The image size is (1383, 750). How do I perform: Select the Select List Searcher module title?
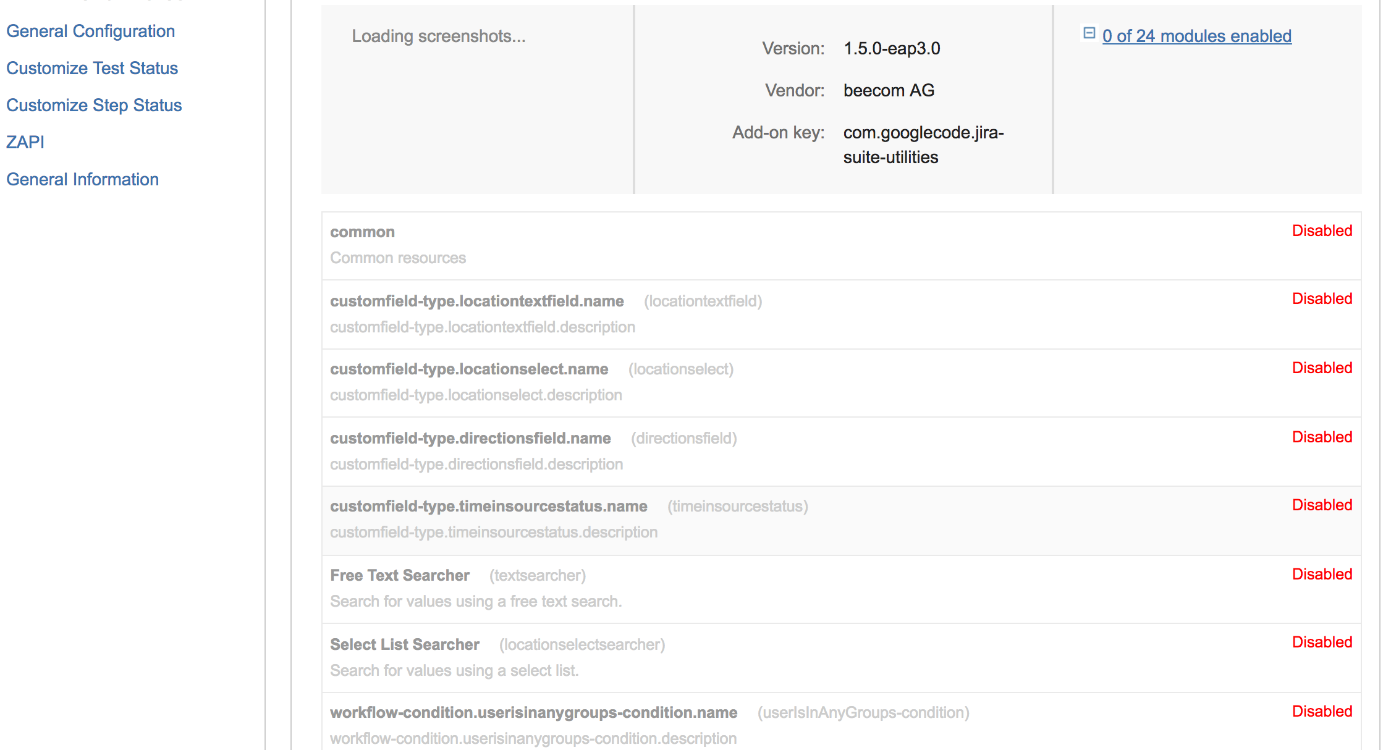[x=405, y=645]
